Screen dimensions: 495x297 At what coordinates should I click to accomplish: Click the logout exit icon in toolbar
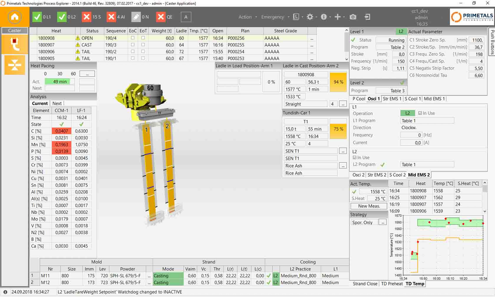[368, 17]
